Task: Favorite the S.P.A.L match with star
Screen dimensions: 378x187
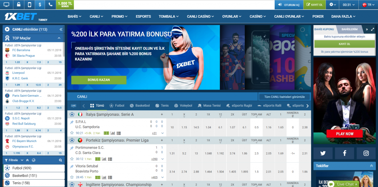Action: [72, 133]
